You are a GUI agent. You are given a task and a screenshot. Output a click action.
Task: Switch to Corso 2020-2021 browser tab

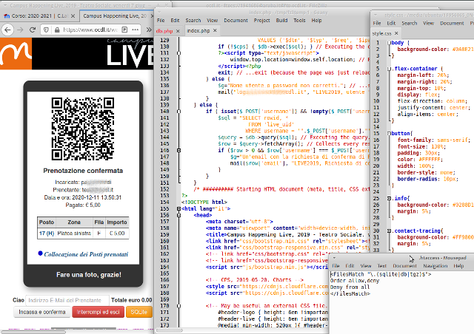click(40, 16)
